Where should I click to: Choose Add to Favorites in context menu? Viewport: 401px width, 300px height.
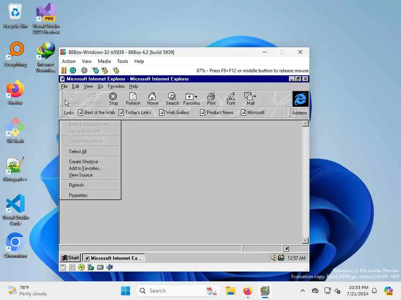(x=90, y=168)
